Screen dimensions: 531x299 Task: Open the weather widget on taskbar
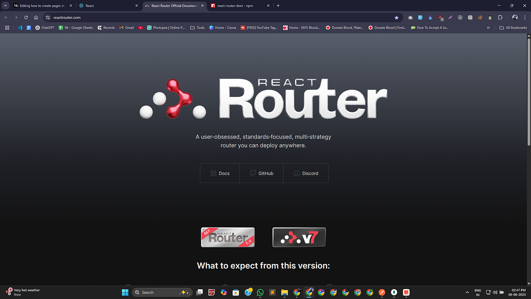[23, 292]
